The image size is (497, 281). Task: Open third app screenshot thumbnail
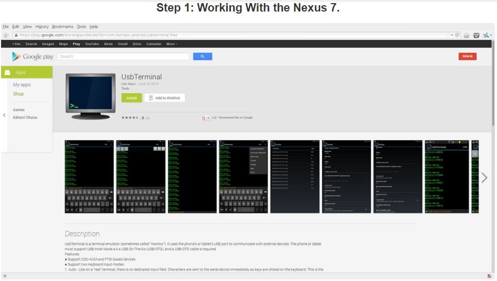[192, 177]
